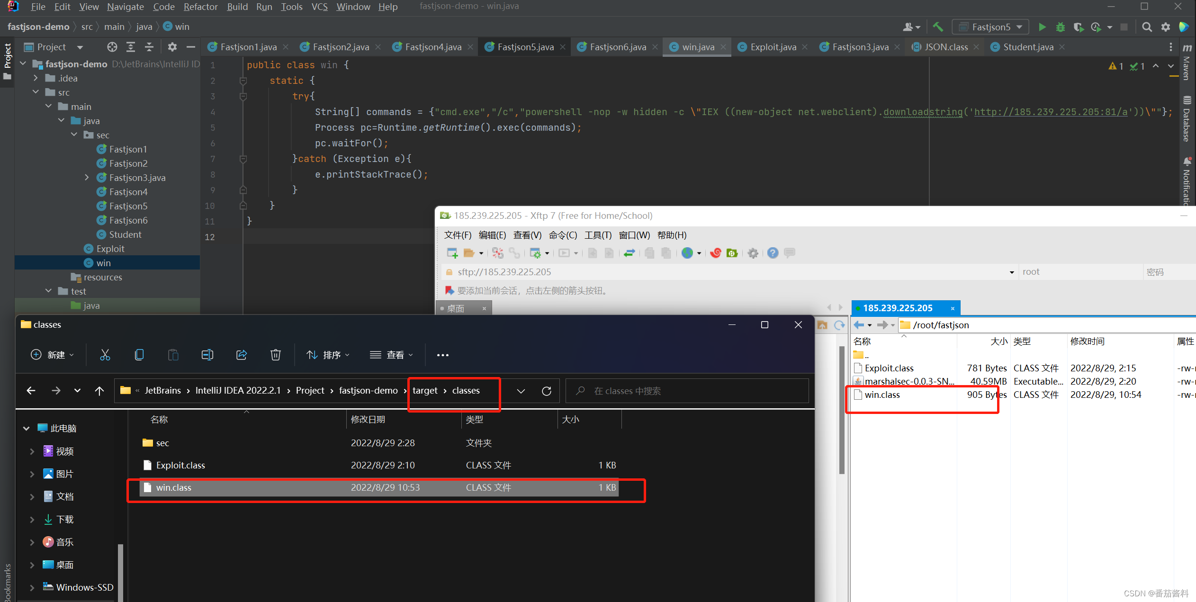
Task: Open the Explorer 排序 sort dropdown
Action: [x=328, y=355]
